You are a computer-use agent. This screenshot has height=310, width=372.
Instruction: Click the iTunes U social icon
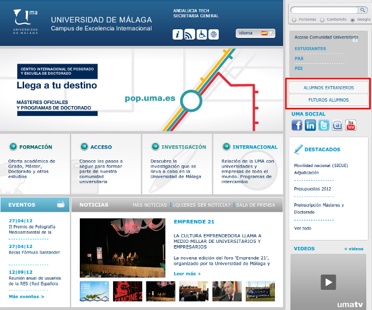[x=337, y=125]
